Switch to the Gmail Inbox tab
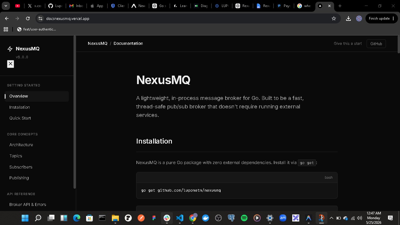Image resolution: width=400 pixels, height=225 pixels. pyautogui.click(x=76, y=6)
